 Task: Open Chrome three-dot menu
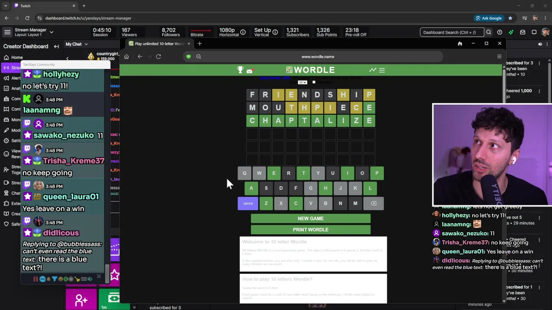pyautogui.click(x=546, y=18)
